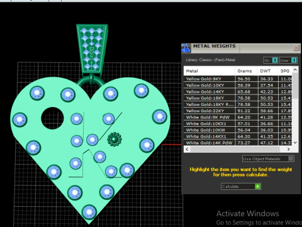Sort by the Grams column header
The image size is (302, 227).
(x=247, y=71)
